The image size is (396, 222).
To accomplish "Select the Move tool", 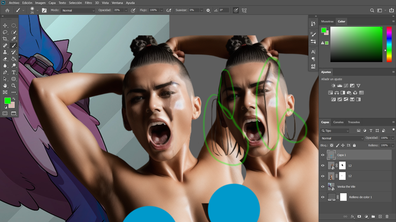I will [5, 25].
